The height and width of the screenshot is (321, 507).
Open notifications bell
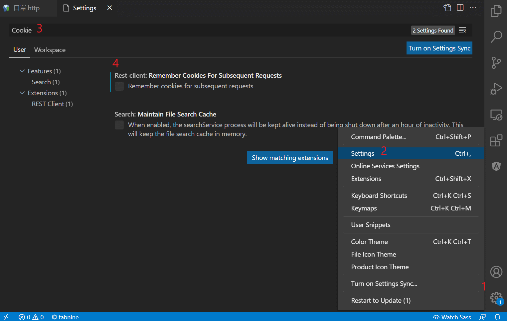(497, 317)
